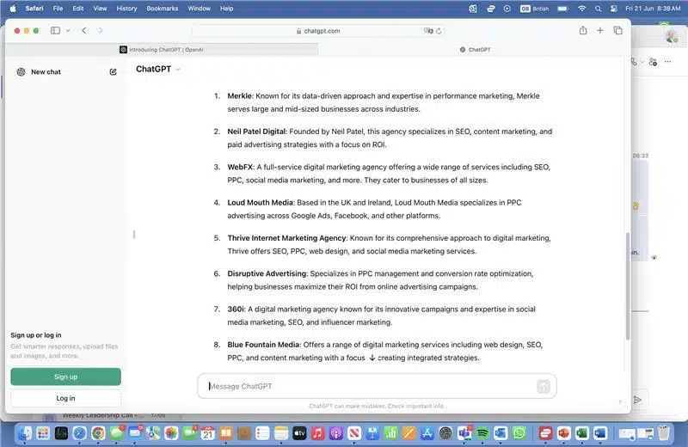Open Safari sidebar options dropdown arrow
Viewport: 688px width, 447px height.
[68, 31]
